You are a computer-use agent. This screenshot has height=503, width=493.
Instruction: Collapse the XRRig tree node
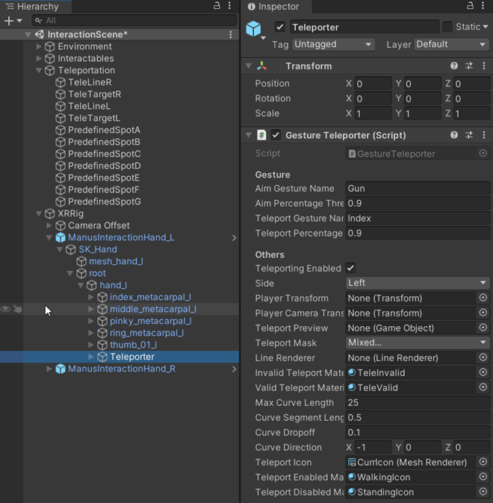point(40,213)
